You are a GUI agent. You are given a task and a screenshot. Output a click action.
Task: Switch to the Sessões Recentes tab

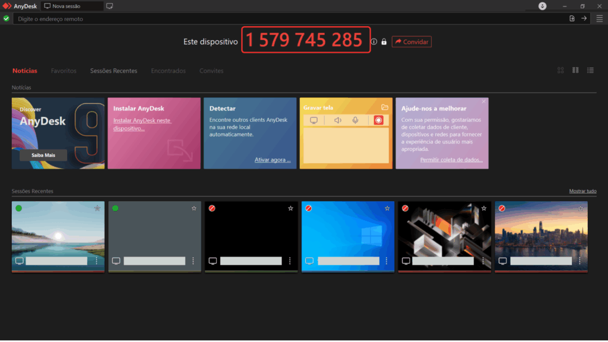coord(113,71)
